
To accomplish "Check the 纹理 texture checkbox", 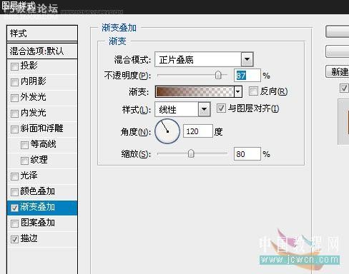I will coord(24,161).
